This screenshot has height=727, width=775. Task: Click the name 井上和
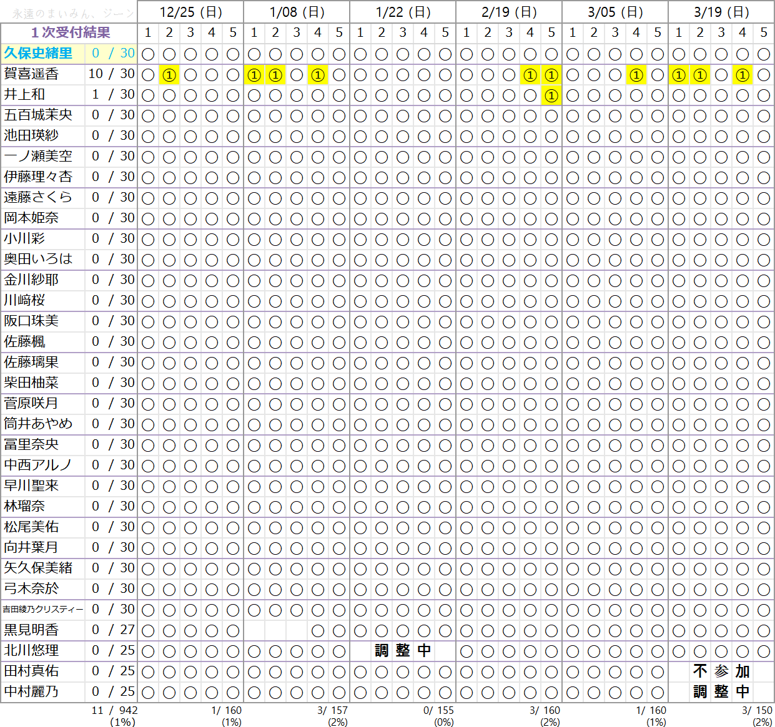[24, 94]
